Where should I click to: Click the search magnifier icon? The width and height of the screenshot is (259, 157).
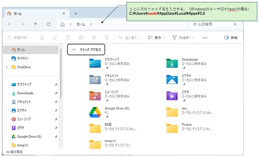point(236,24)
